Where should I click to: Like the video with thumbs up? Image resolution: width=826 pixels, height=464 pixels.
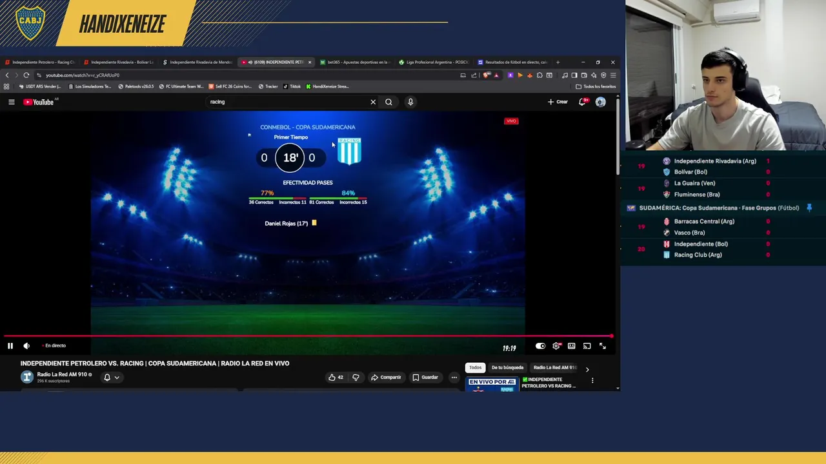(336, 378)
